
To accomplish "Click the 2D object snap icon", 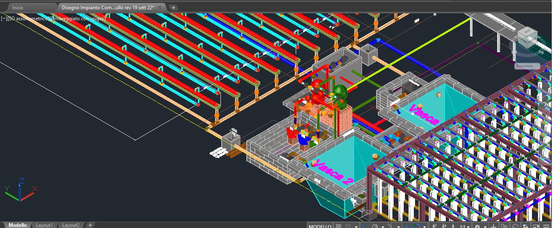I will pos(417,226).
